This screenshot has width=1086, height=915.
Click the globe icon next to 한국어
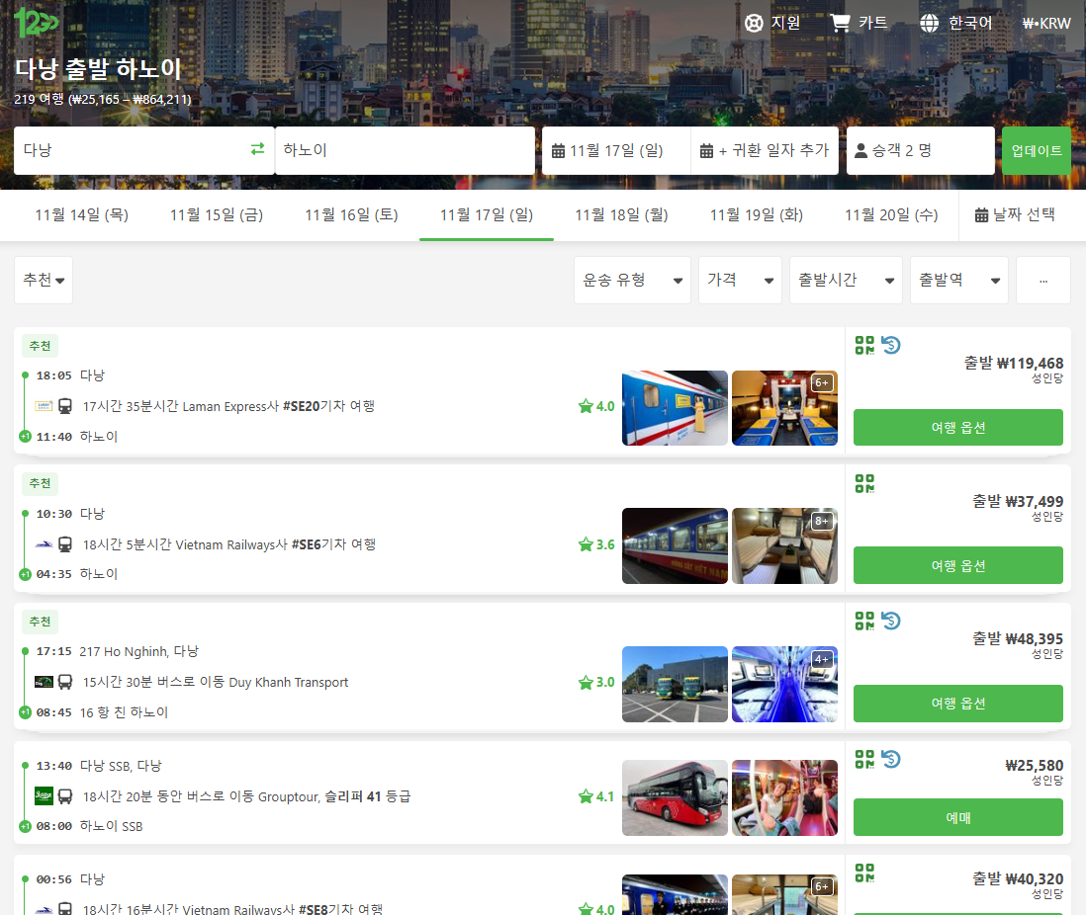[929, 23]
